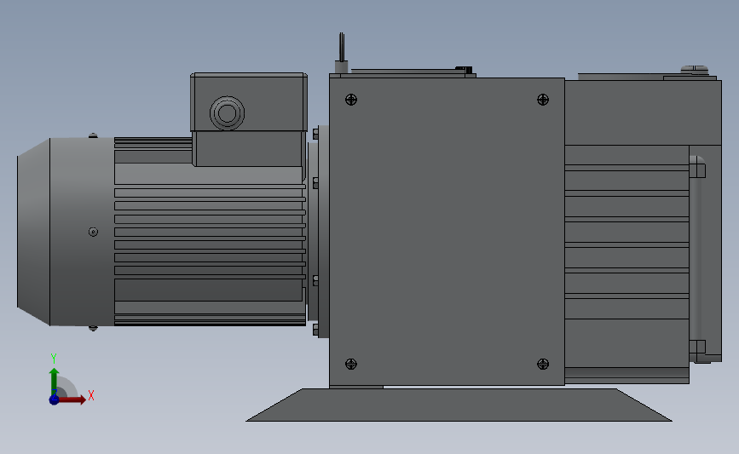The image size is (739, 454).
Task: Select the vertical handle bar on the pump's right end
Action: click(x=697, y=259)
